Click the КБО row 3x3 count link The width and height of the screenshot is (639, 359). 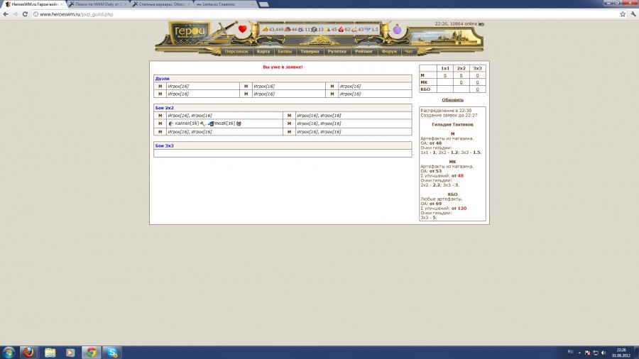[477, 89]
